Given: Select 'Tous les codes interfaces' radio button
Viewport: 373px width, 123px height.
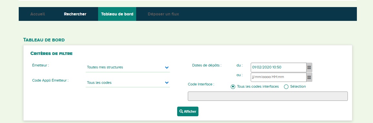Looking at the screenshot, I should [x=233, y=87].
